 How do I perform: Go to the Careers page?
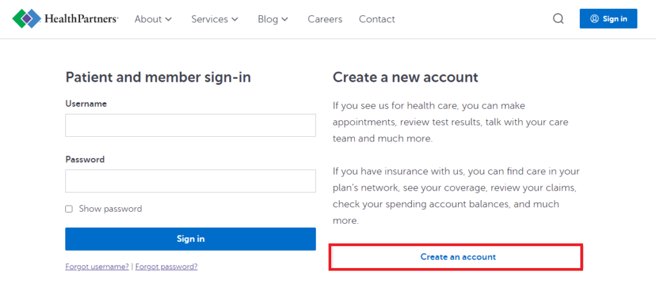[x=325, y=19]
